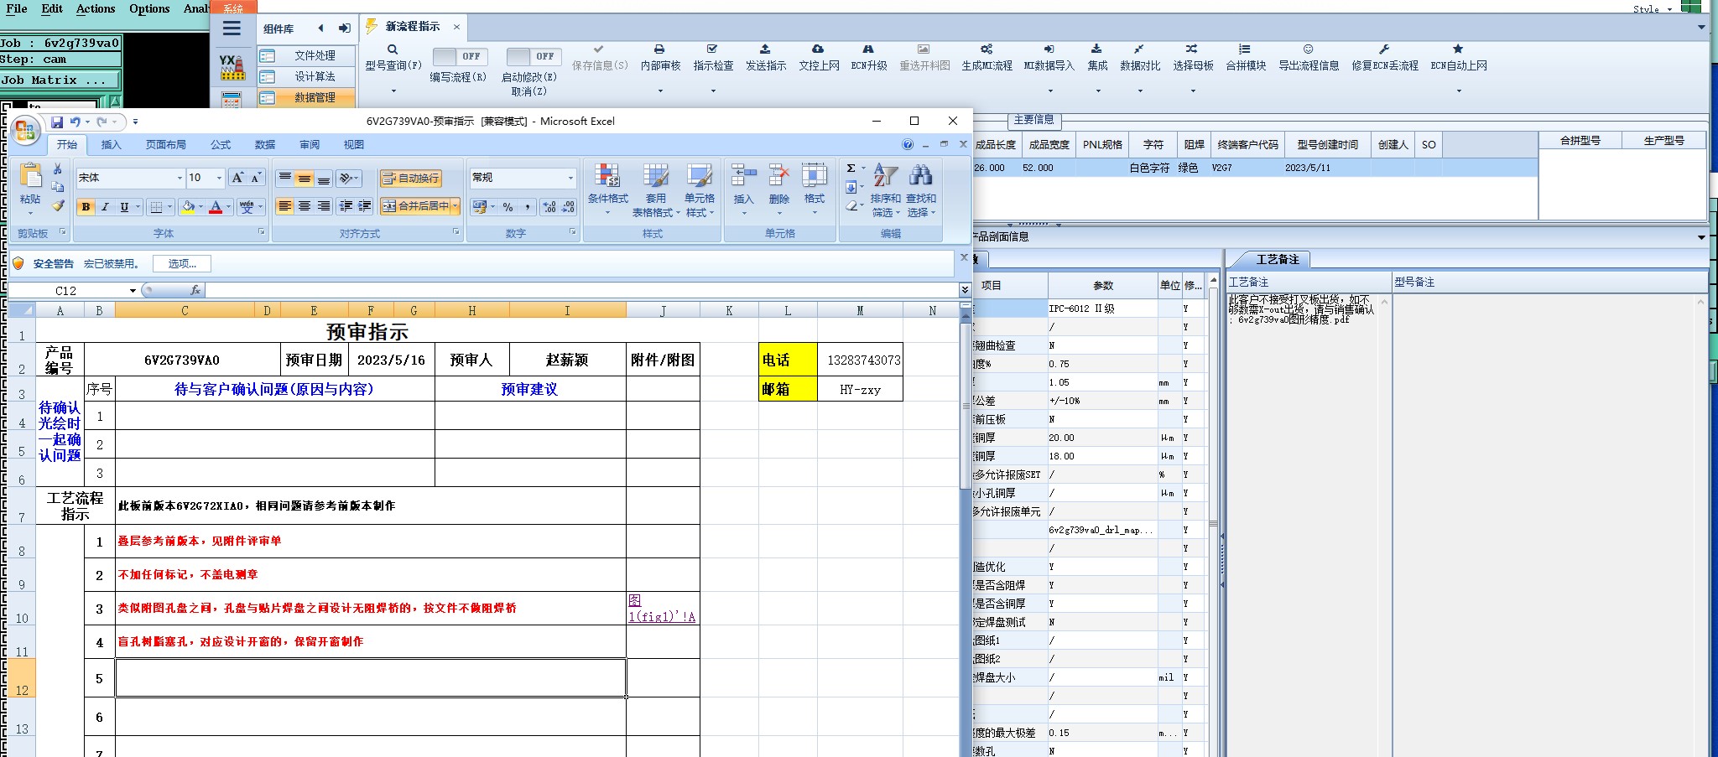Increase decimal places

[x=549, y=207]
